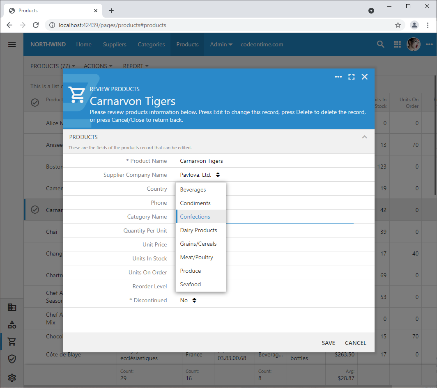Open more options via dialog ellipsis icon

click(x=338, y=77)
